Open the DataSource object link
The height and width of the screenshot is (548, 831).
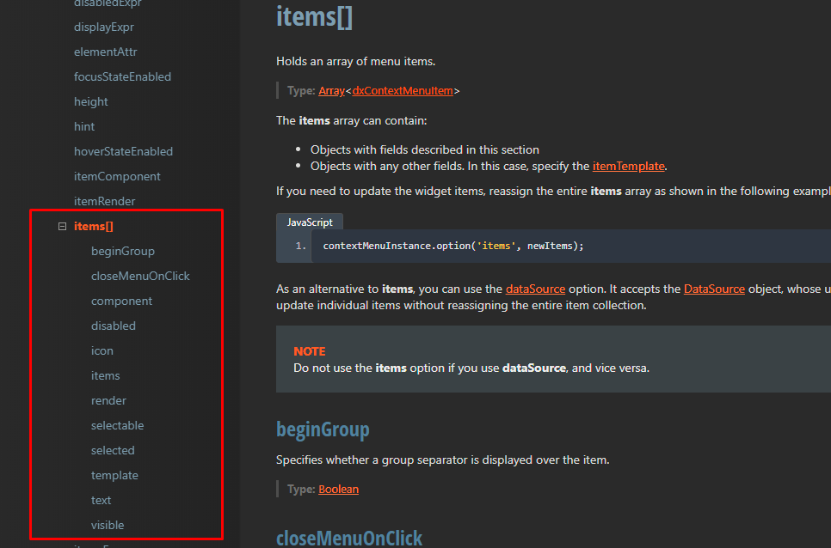coord(713,289)
